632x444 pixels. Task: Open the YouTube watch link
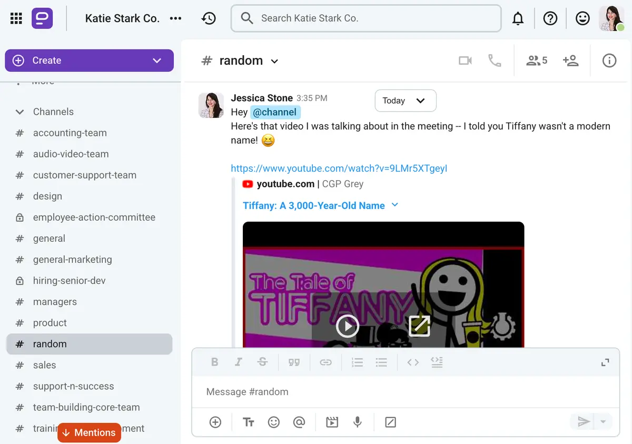339,168
